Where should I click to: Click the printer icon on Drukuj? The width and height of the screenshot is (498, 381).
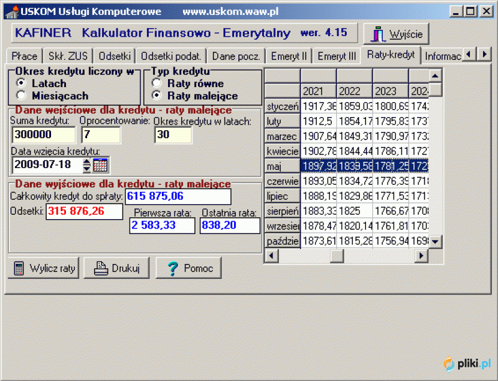[101, 268]
